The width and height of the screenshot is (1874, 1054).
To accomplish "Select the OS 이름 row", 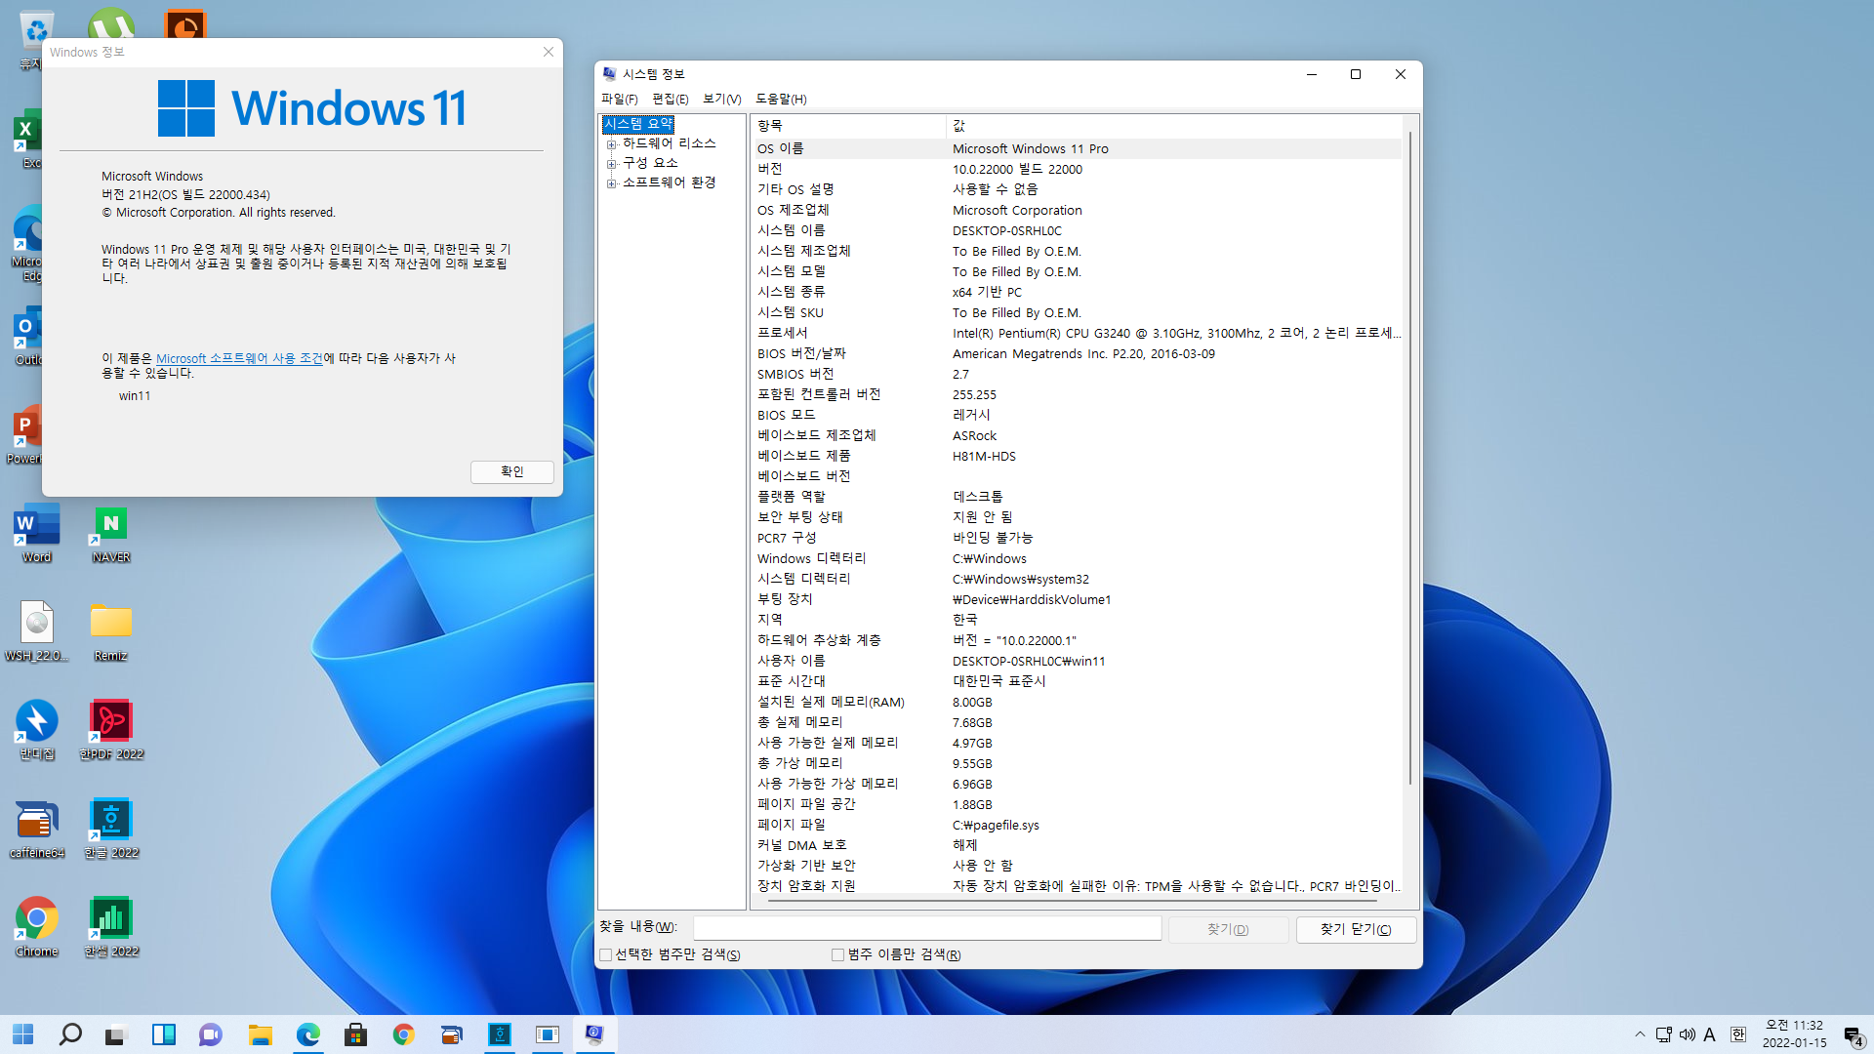I will (x=1077, y=148).
